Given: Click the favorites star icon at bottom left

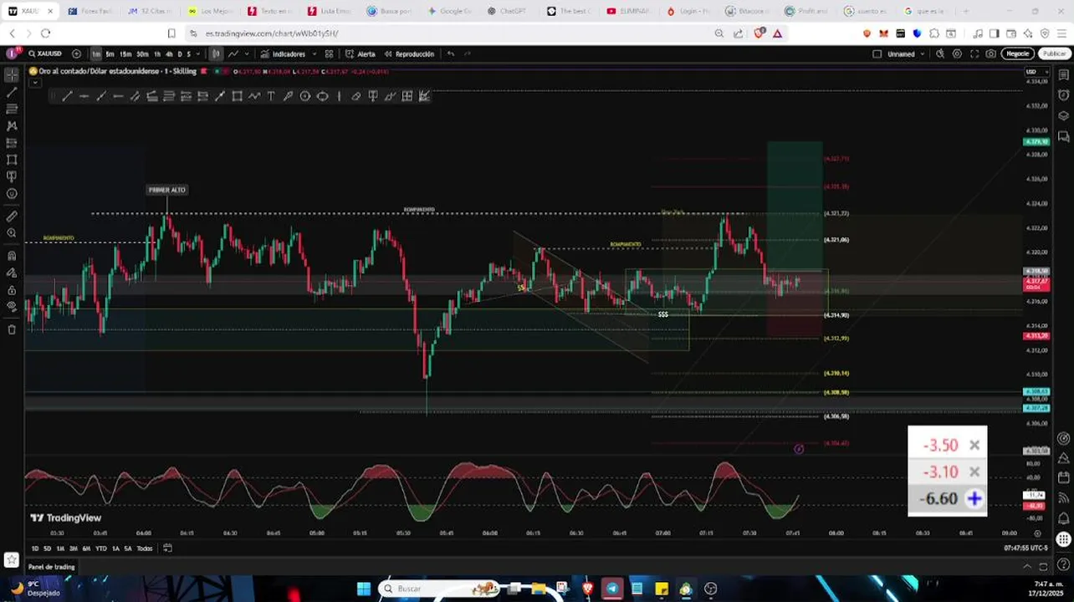Looking at the screenshot, I should 12,559.
